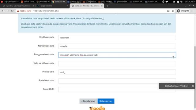Focus the Prefiks tabel field
Screen dimensions: 196x110
click(117, 72)
